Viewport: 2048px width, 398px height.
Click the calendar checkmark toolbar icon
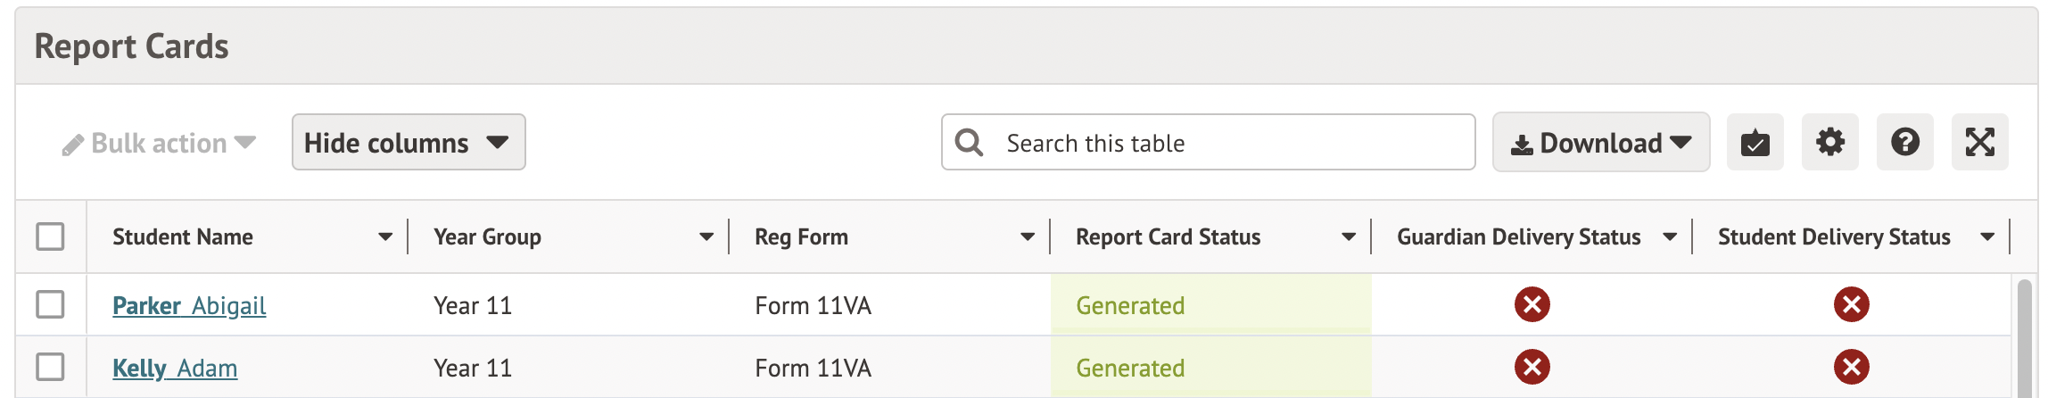(x=1755, y=143)
